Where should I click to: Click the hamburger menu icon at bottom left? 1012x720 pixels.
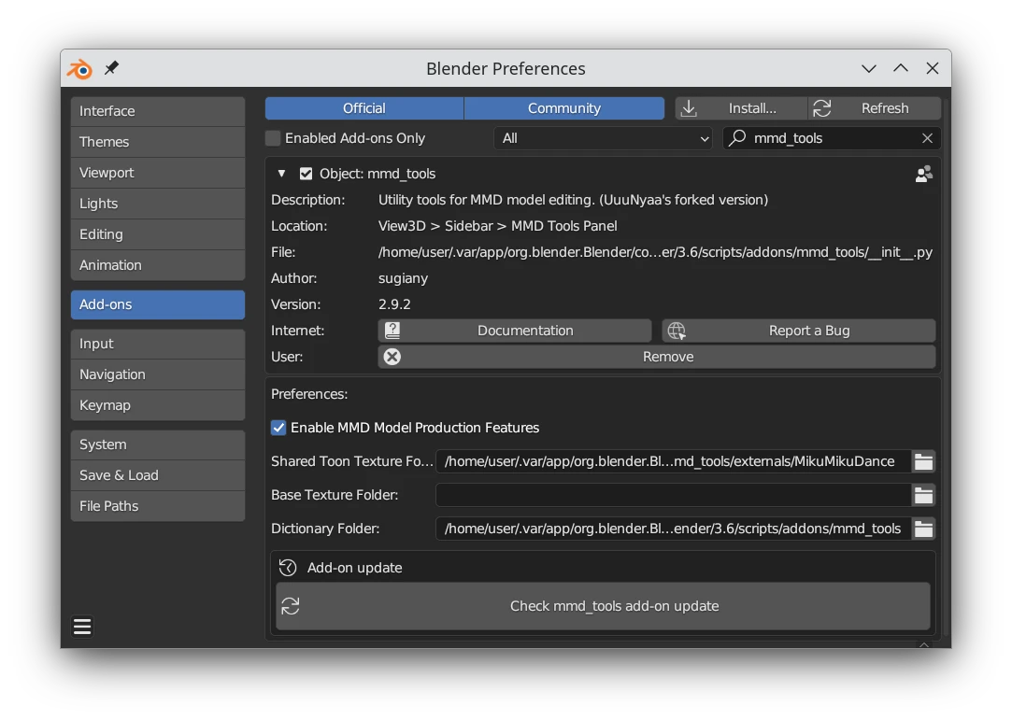tap(82, 627)
